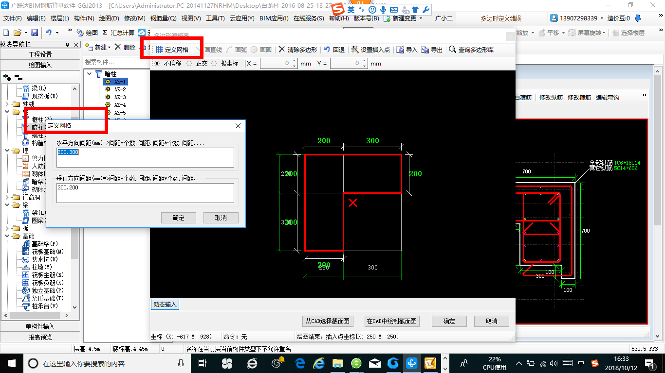Click the 从CAD选择截面图 button
This screenshot has width=665, height=373.
coord(328,321)
